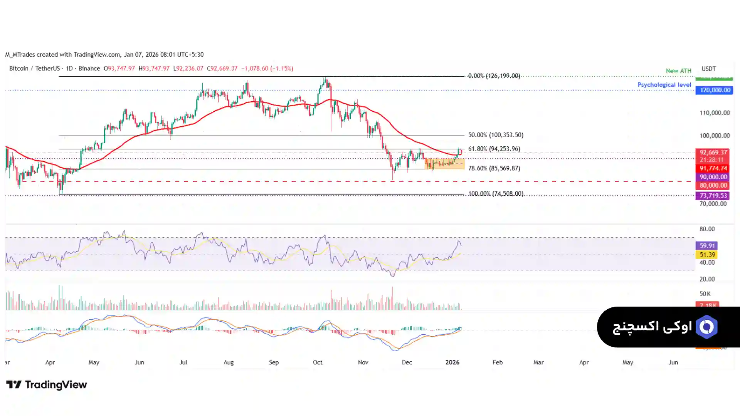Click the purple 73,719.53 price tag

[x=713, y=196]
